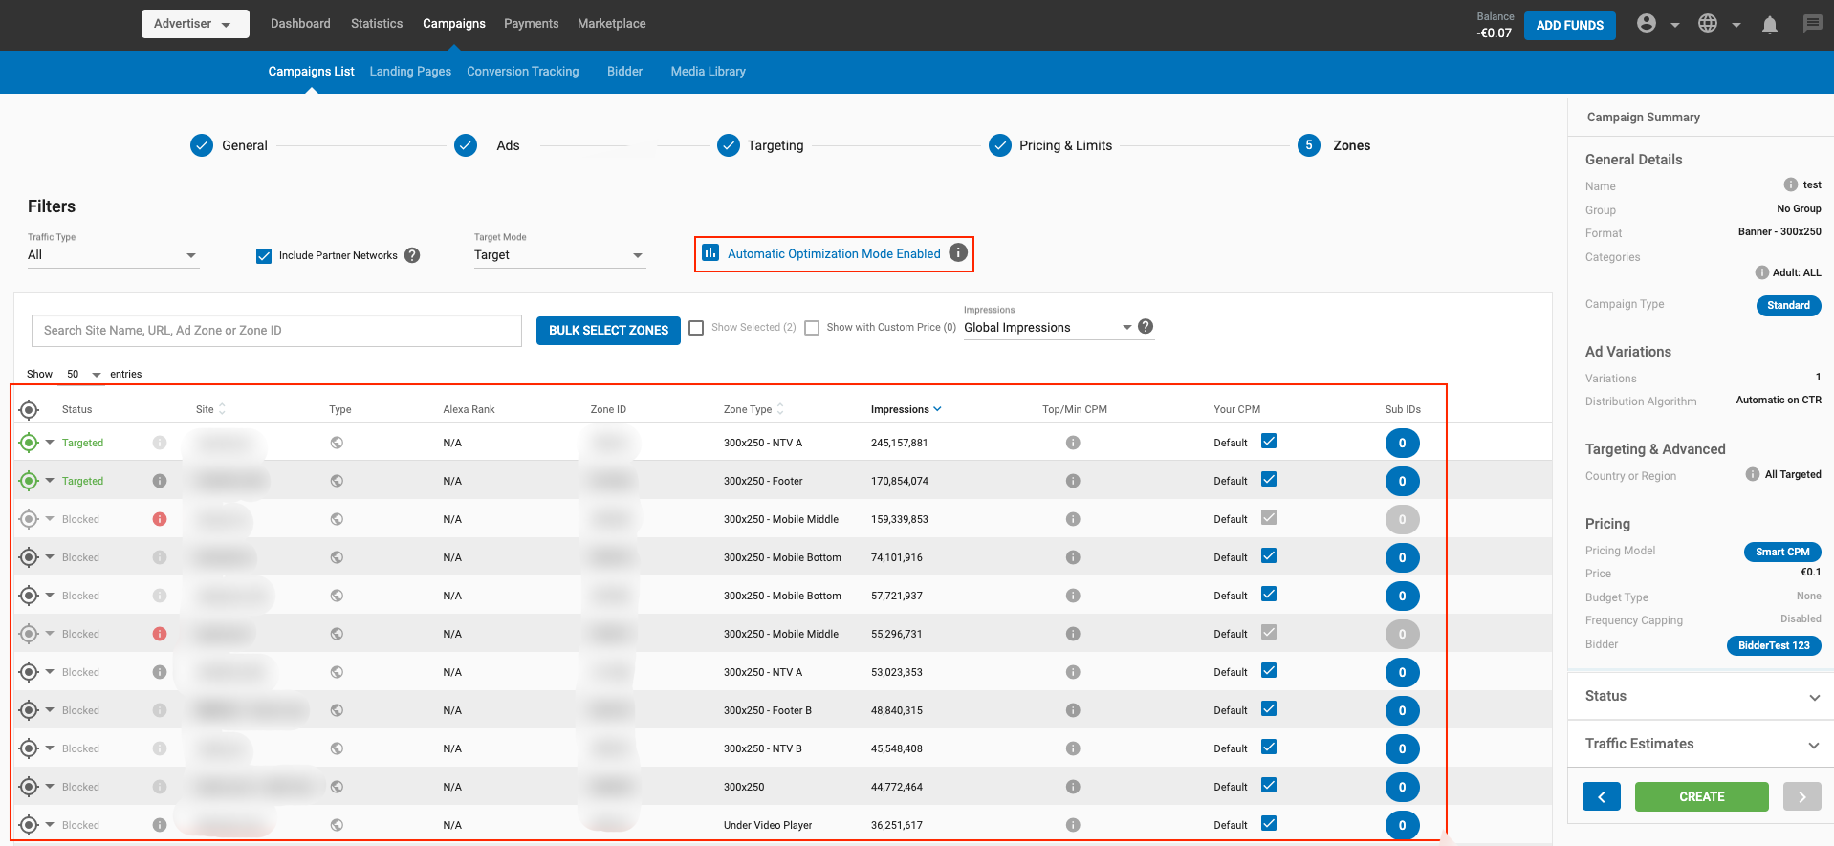Click the BULK SELECT ZONES button

(608, 331)
